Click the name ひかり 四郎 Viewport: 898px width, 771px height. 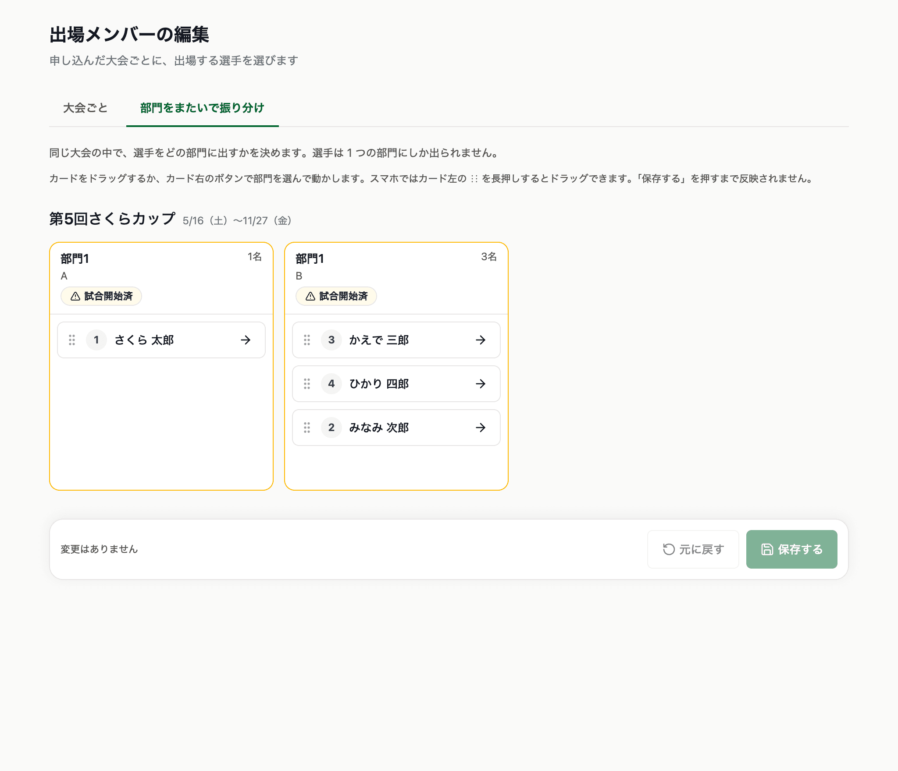point(379,384)
